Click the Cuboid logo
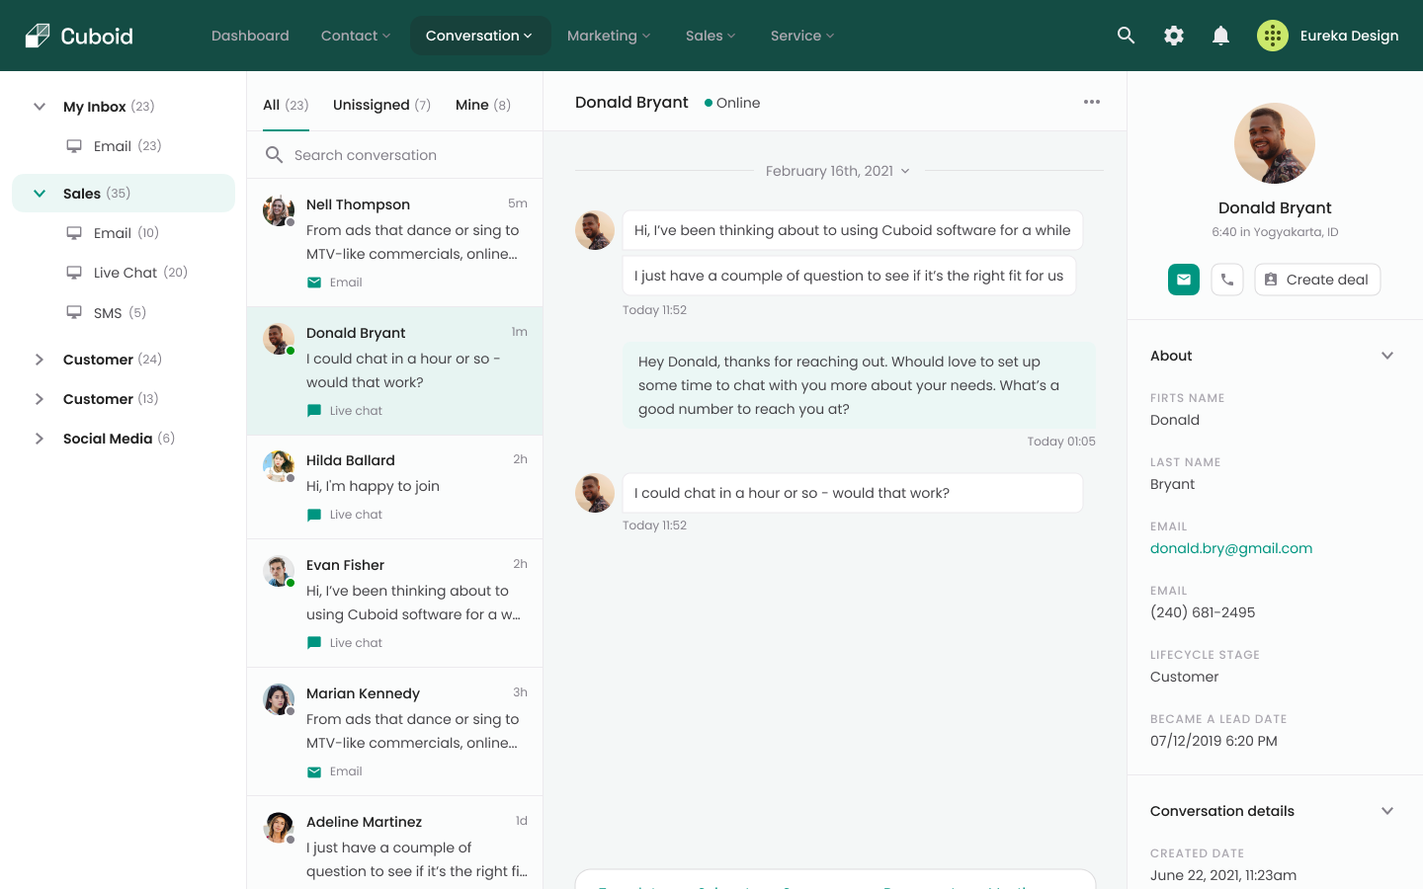1423x889 pixels. tap(79, 36)
